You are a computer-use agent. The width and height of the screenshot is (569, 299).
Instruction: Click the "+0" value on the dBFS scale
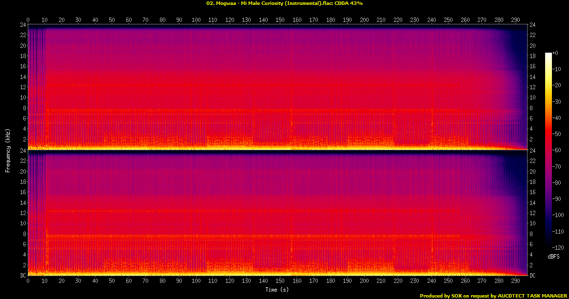(555, 53)
